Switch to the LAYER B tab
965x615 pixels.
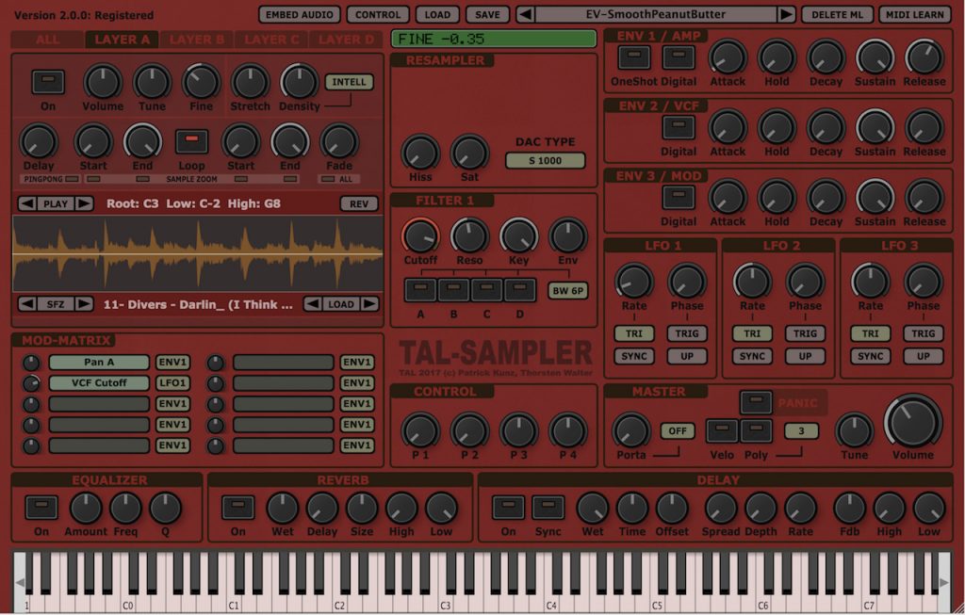197,40
